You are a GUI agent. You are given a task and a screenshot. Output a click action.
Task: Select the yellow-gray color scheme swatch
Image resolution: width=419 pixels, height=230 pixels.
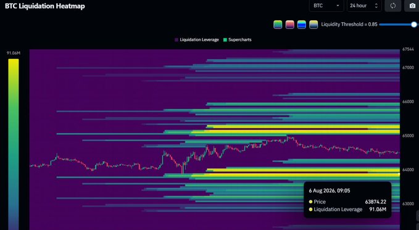[313, 25]
